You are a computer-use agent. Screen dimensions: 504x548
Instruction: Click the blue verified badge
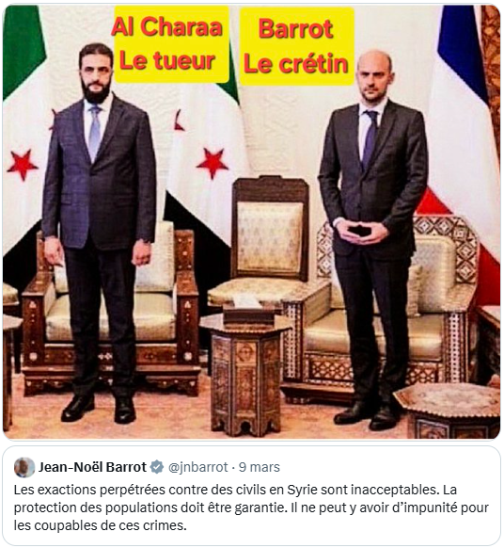[157, 467]
